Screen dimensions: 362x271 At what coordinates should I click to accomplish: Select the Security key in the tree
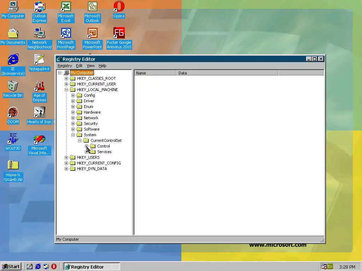click(x=90, y=124)
